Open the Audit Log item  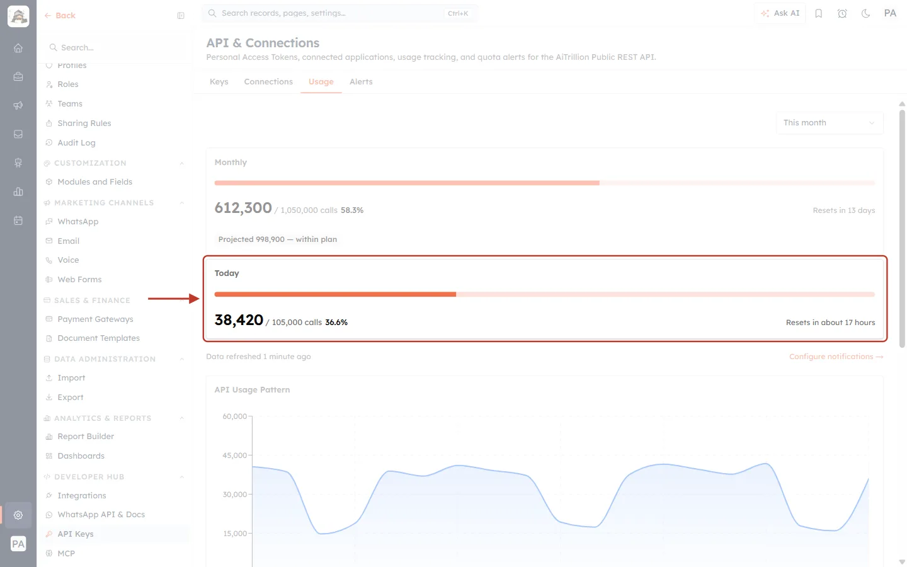click(76, 143)
